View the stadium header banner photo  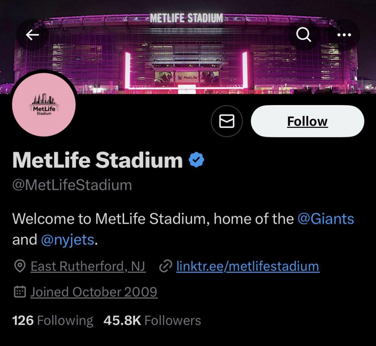pyautogui.click(x=187, y=55)
